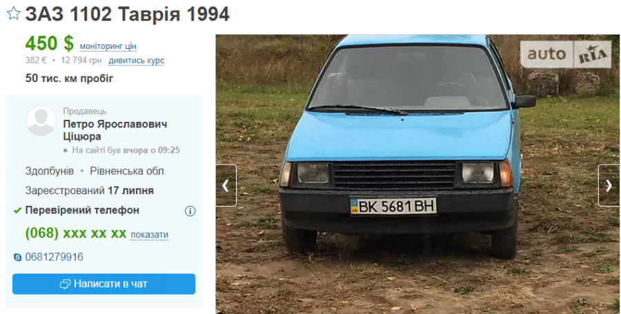Image resolution: width=621 pixels, height=314 pixels.
Task: Click the 450 $ price
Action: [x=50, y=43]
